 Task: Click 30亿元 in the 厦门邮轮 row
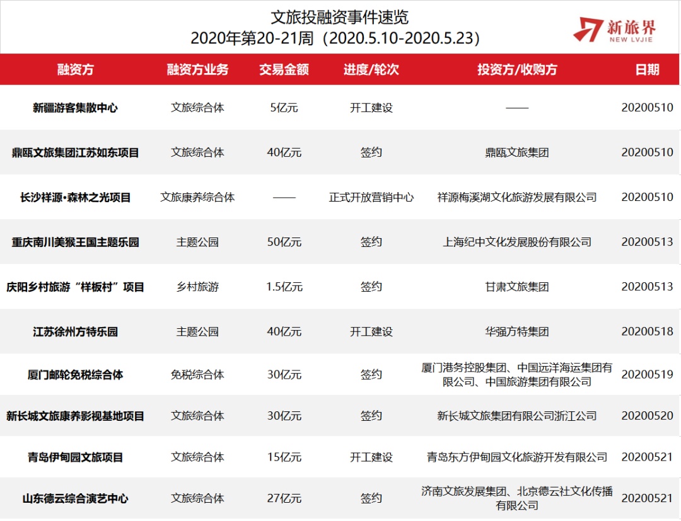point(284,374)
